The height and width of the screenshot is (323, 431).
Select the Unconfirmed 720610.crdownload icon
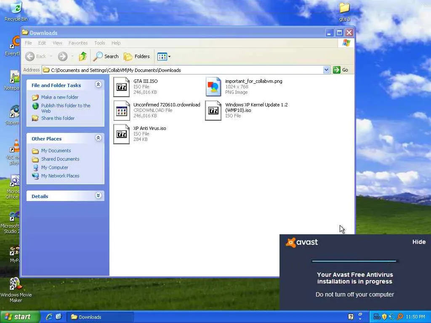[122, 111]
